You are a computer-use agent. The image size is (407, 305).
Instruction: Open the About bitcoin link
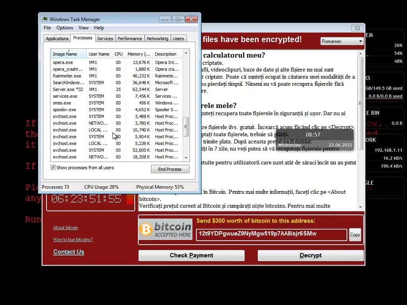[x=66, y=228]
